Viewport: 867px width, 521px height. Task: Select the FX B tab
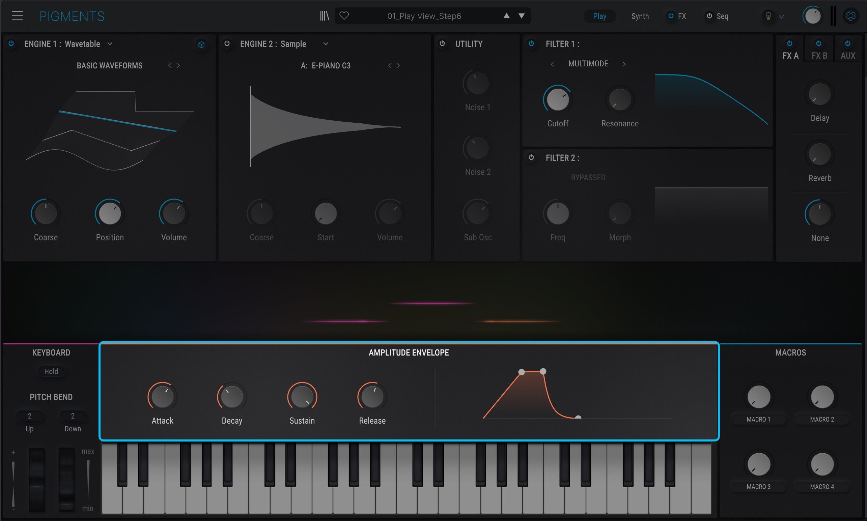[x=819, y=56]
